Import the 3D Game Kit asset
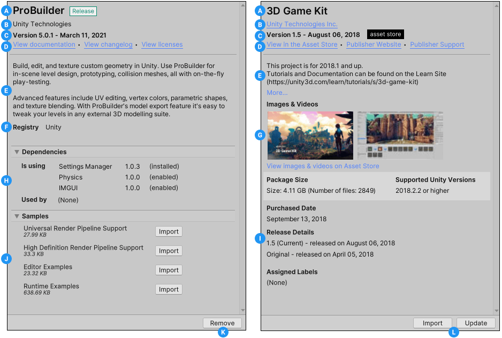This screenshot has height=338, width=502. (432, 323)
